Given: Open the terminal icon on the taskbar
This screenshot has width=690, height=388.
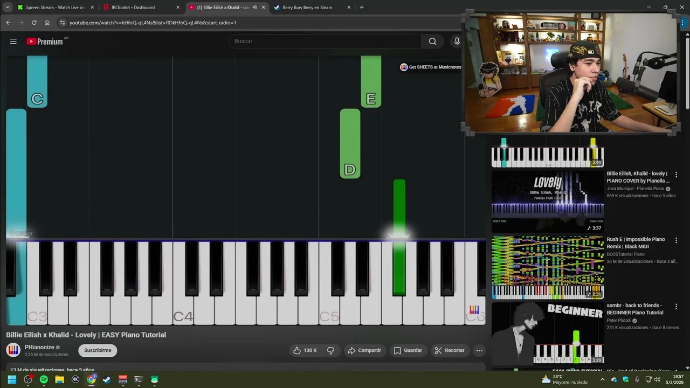Looking at the screenshot, I should (x=139, y=379).
